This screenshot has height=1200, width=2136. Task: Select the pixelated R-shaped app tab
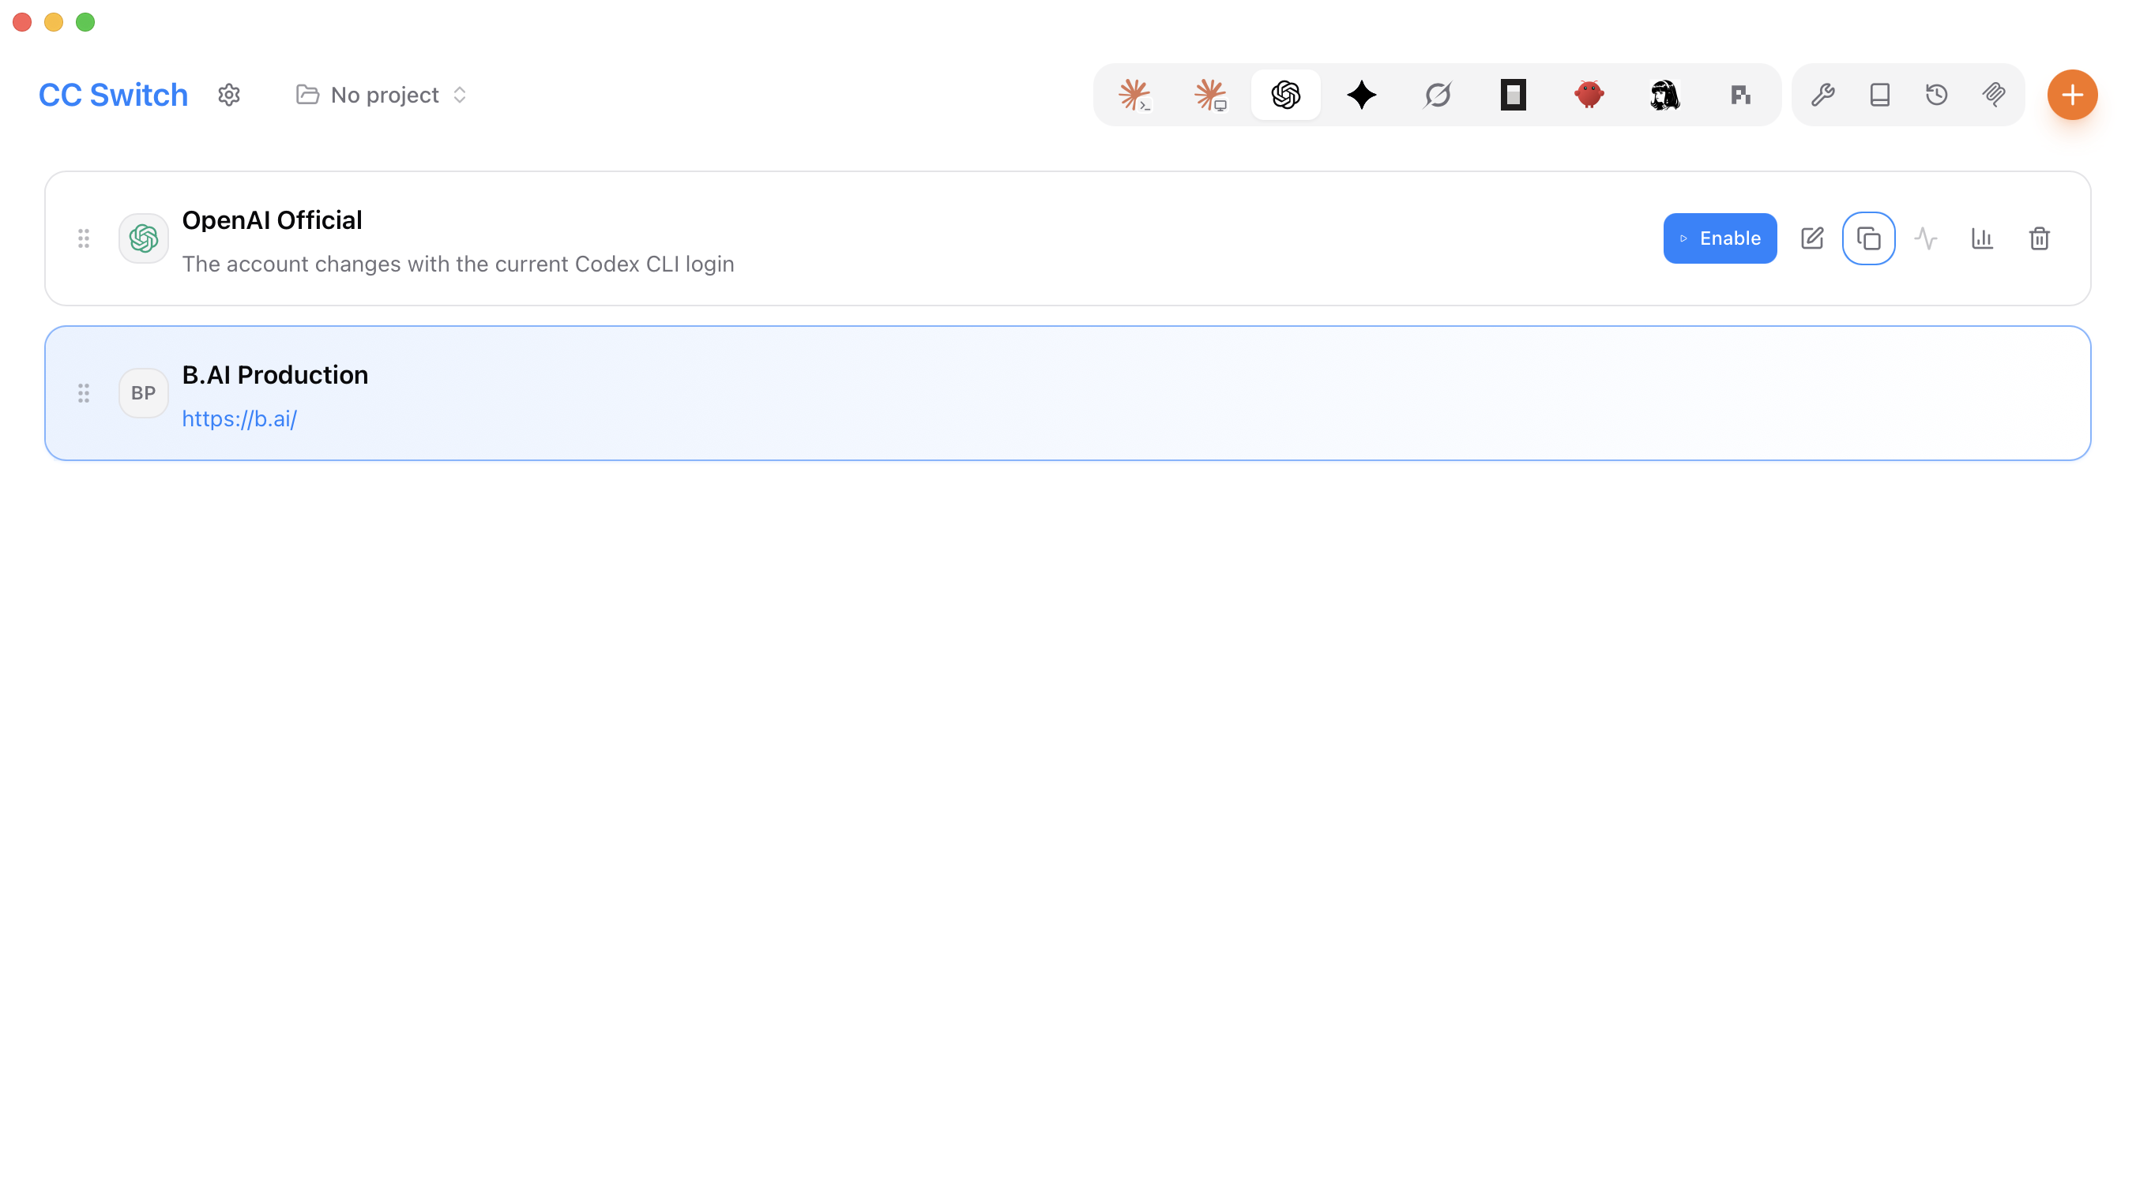1740,95
